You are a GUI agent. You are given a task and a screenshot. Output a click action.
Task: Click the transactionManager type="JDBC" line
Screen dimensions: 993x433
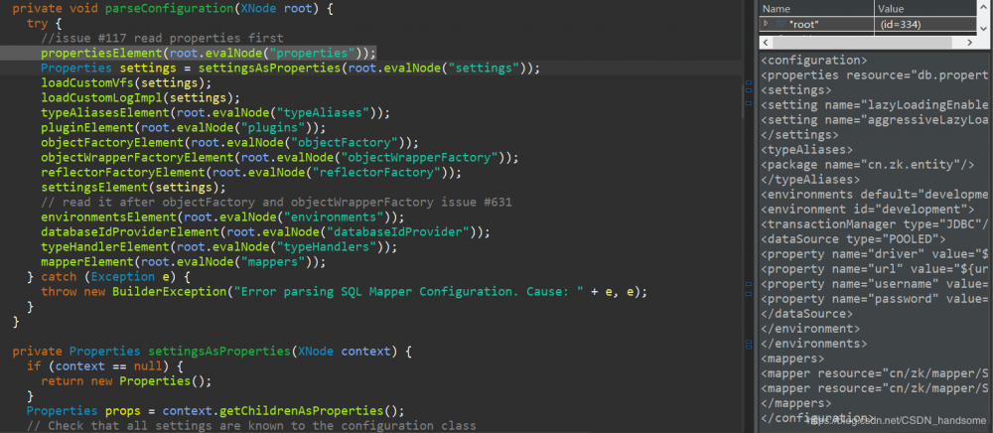click(x=874, y=224)
